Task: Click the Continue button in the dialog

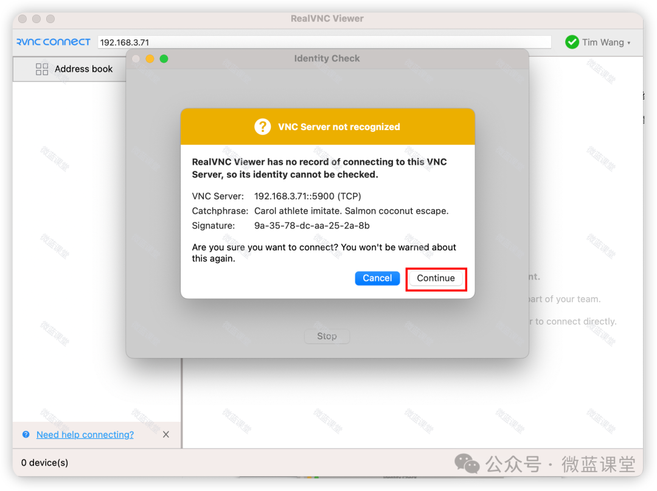Action: point(436,278)
